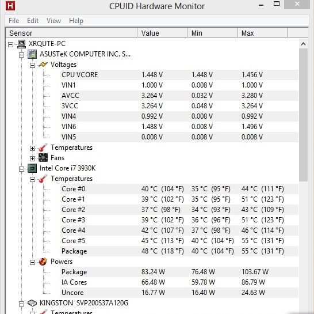This screenshot has width=314, height=314.
Task: Click the CPU Temperatures thermometer icon
Action: [x=43, y=179]
